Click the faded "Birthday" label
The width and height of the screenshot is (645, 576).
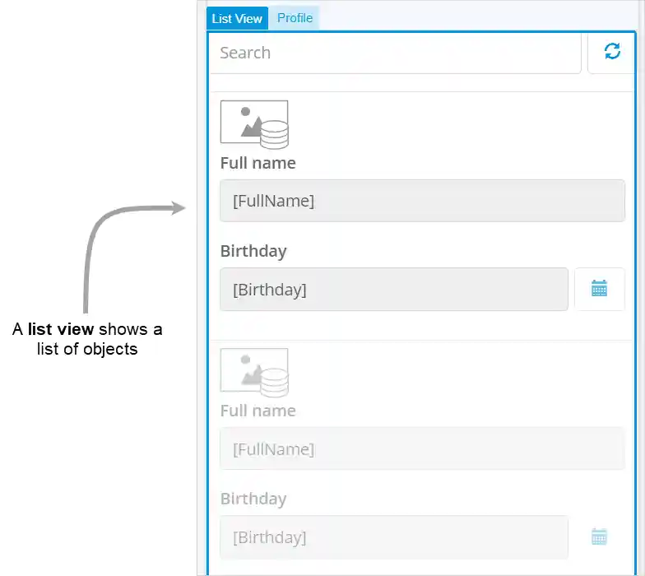253,499
